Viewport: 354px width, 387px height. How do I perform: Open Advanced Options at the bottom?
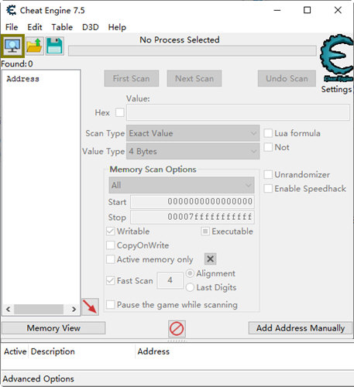point(39,378)
